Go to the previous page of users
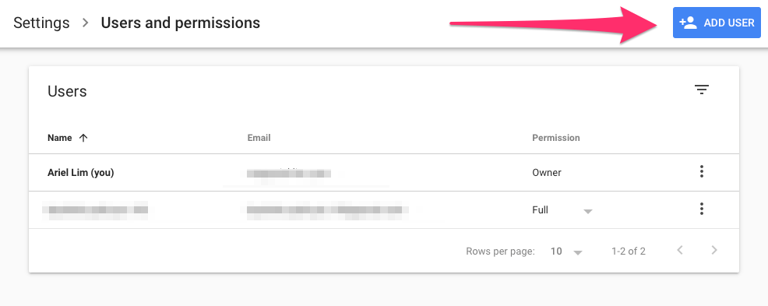768x306 pixels. point(680,251)
